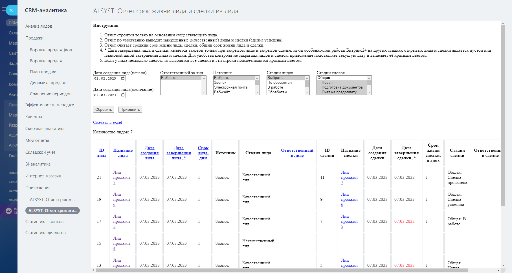
Task: Open calendar picker for lead start date
Action: [x=123, y=78]
